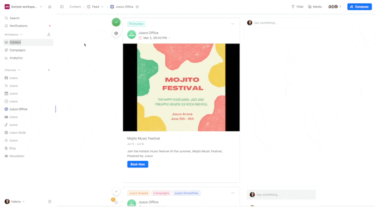Viewport: 375px width, 207px height.
Task: Open the help icon at sidebar bottom
Action: pos(50,201)
